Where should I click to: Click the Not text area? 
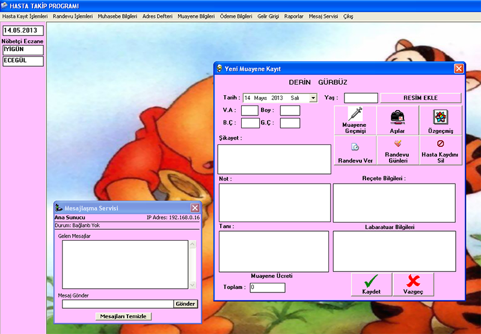coord(275,203)
